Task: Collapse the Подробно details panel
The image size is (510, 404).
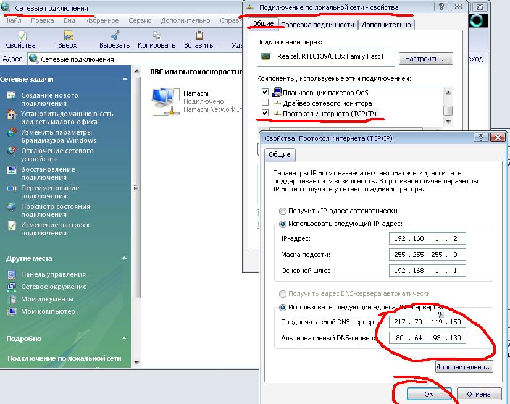Action: coord(124,339)
